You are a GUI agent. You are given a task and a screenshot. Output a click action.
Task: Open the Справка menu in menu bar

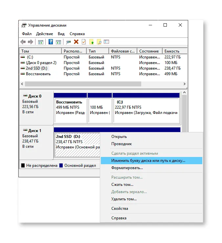tap(77, 34)
